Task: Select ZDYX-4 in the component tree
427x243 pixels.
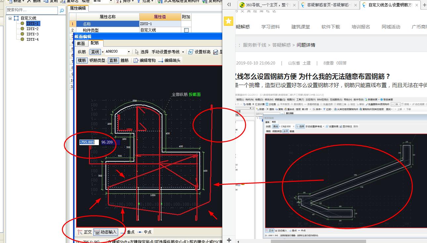Action: (x=32, y=39)
